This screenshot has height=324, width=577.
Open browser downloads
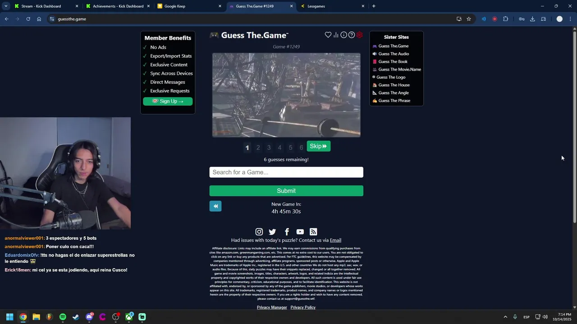click(x=532, y=19)
